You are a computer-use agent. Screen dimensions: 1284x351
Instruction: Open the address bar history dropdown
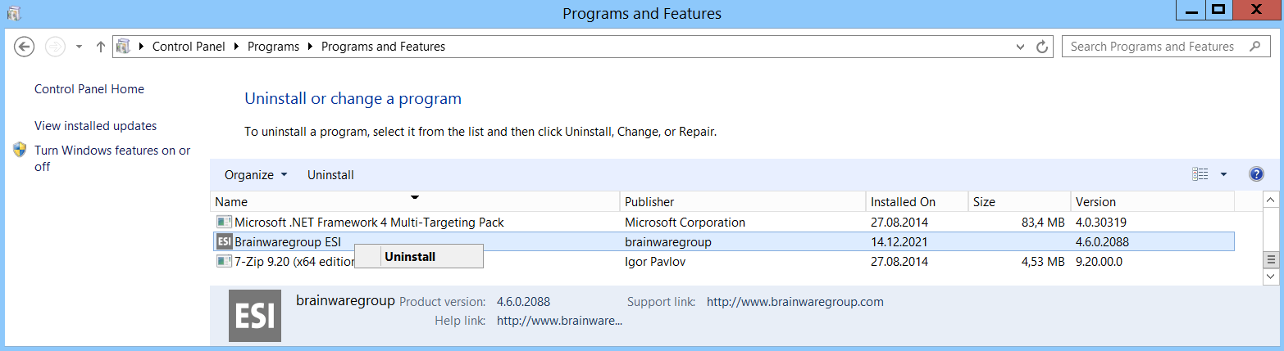pos(1021,47)
